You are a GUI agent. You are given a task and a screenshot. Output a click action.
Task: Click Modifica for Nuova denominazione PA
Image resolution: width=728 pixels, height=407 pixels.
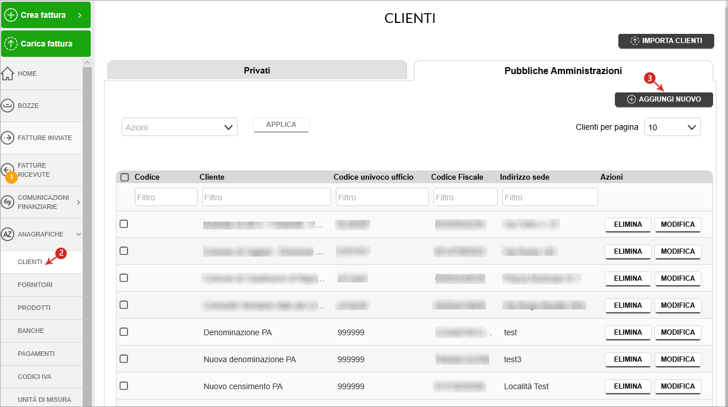678,359
